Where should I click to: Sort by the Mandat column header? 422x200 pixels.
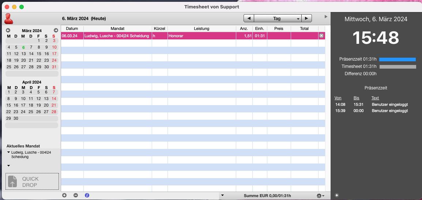[x=118, y=28]
